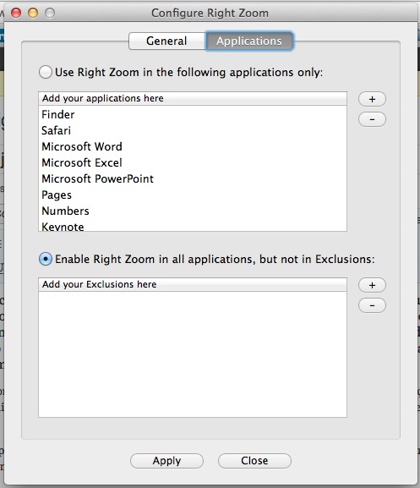Viewport: 420px width, 488px height.
Task: Click the Close button
Action: (x=254, y=461)
